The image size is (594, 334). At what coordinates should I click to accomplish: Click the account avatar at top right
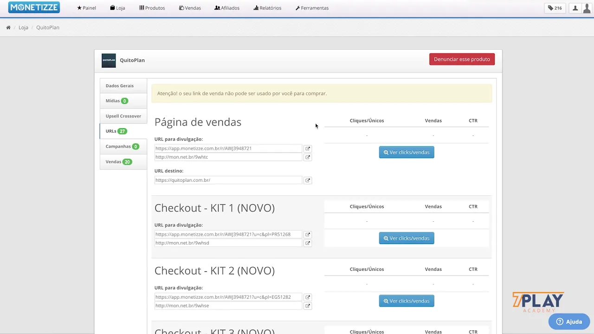[x=587, y=8]
